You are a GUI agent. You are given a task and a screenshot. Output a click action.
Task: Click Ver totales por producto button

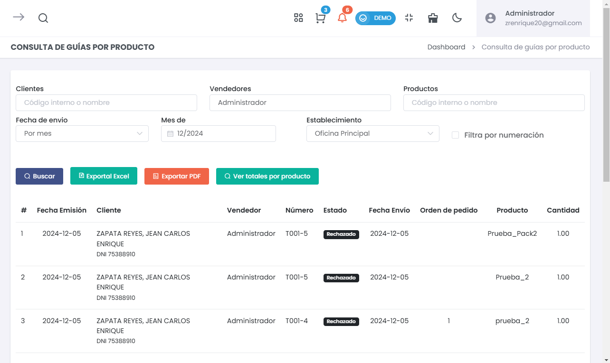pos(267,176)
